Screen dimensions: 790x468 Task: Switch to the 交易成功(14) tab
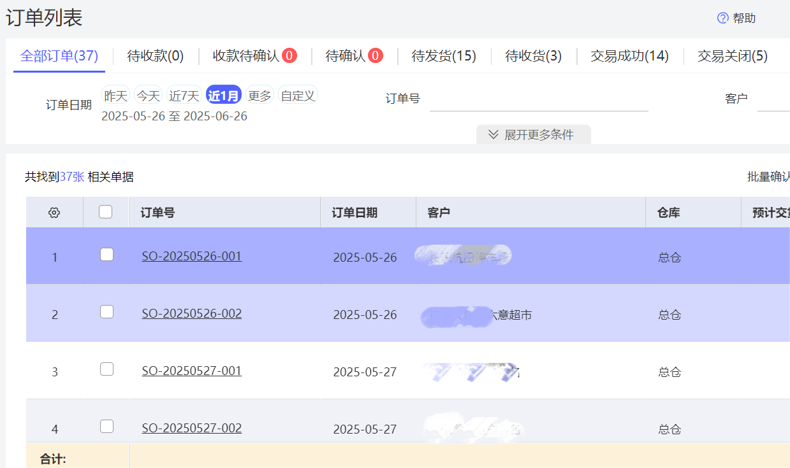click(628, 56)
